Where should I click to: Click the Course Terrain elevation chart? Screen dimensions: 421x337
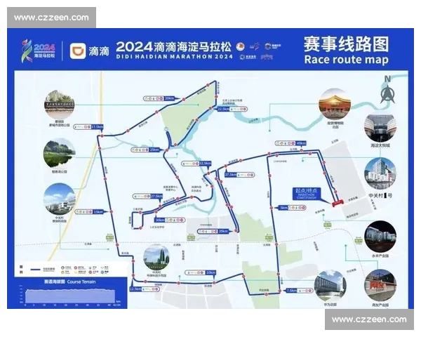(70, 296)
